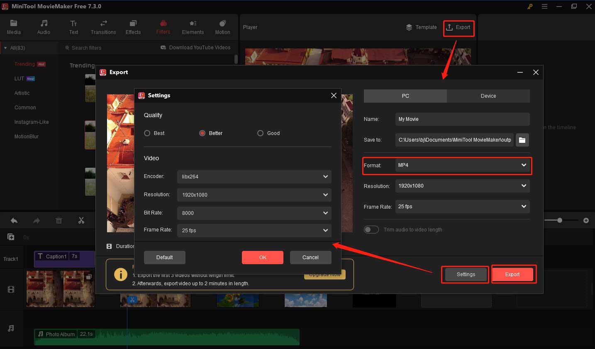Click the browse folder icon
The image size is (595, 349).
522,140
